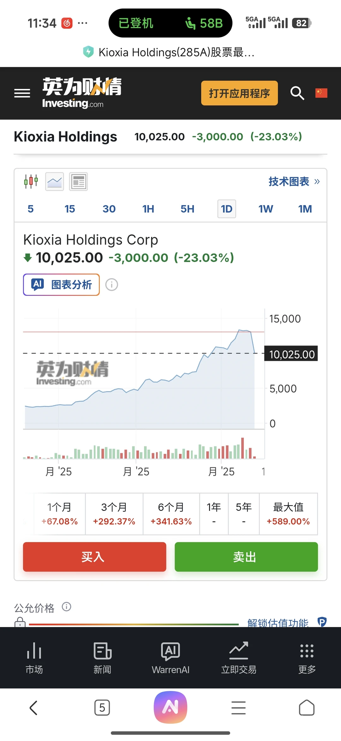Open the news-style chart layout icon
This screenshot has width=341, height=741.
[78, 182]
